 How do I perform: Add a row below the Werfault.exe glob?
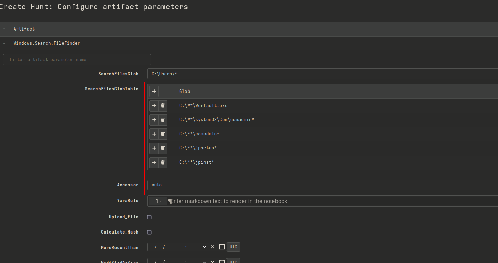(x=154, y=106)
